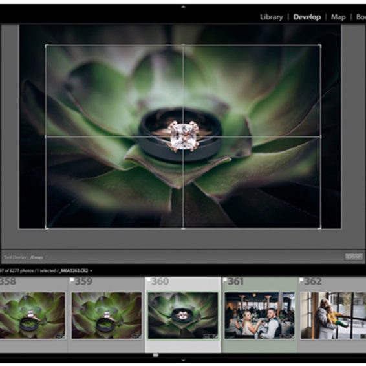Collapse the bottom filmstrip panel arrow
366x366 pixels.
[x=183, y=361]
